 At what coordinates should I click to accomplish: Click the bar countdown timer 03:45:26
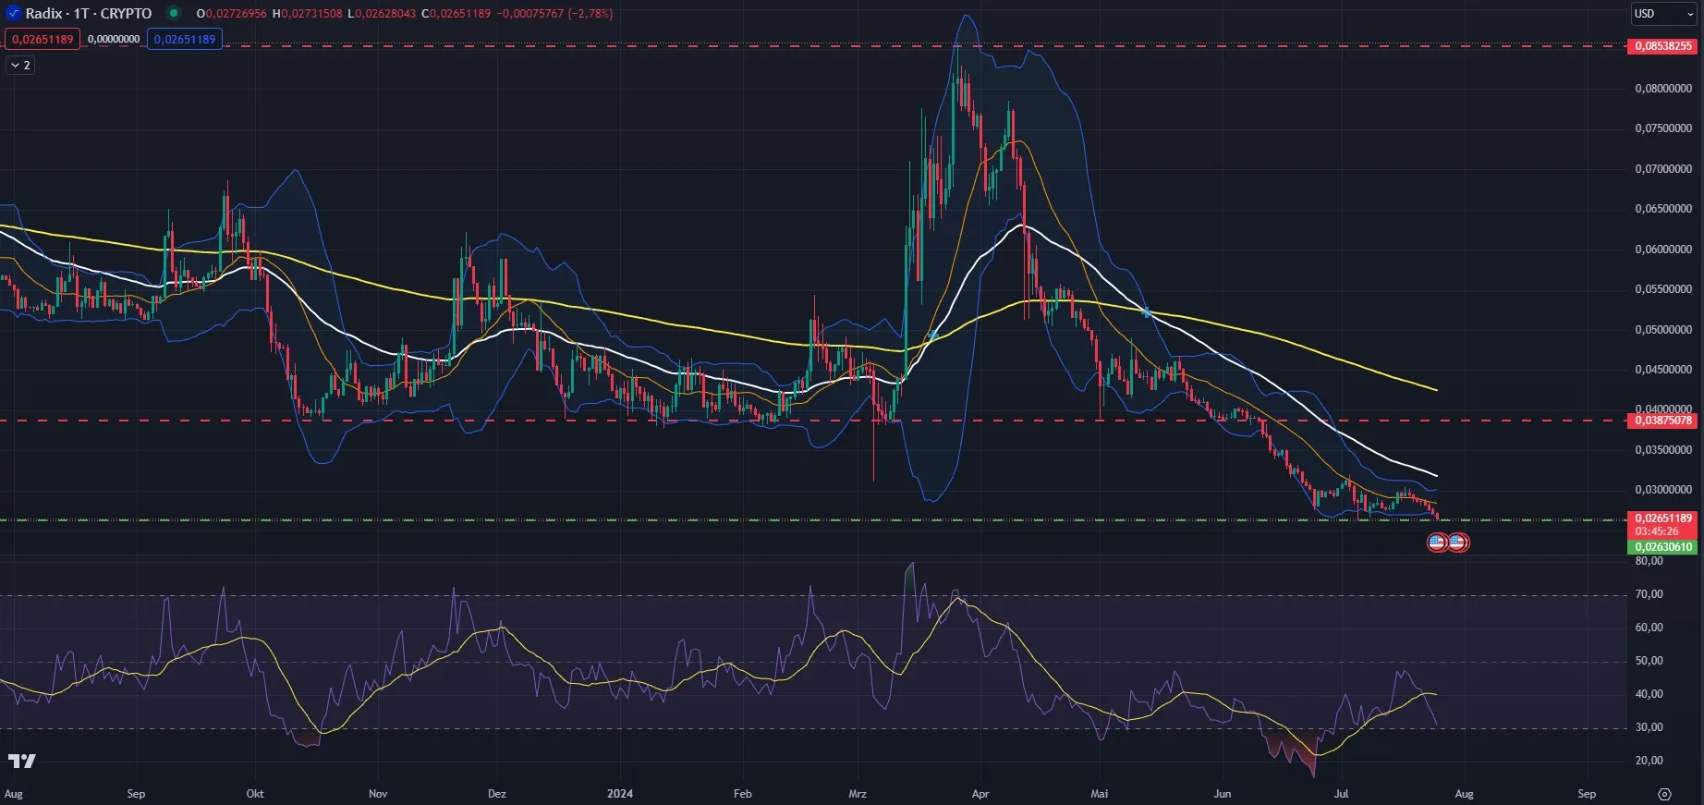coord(1656,531)
